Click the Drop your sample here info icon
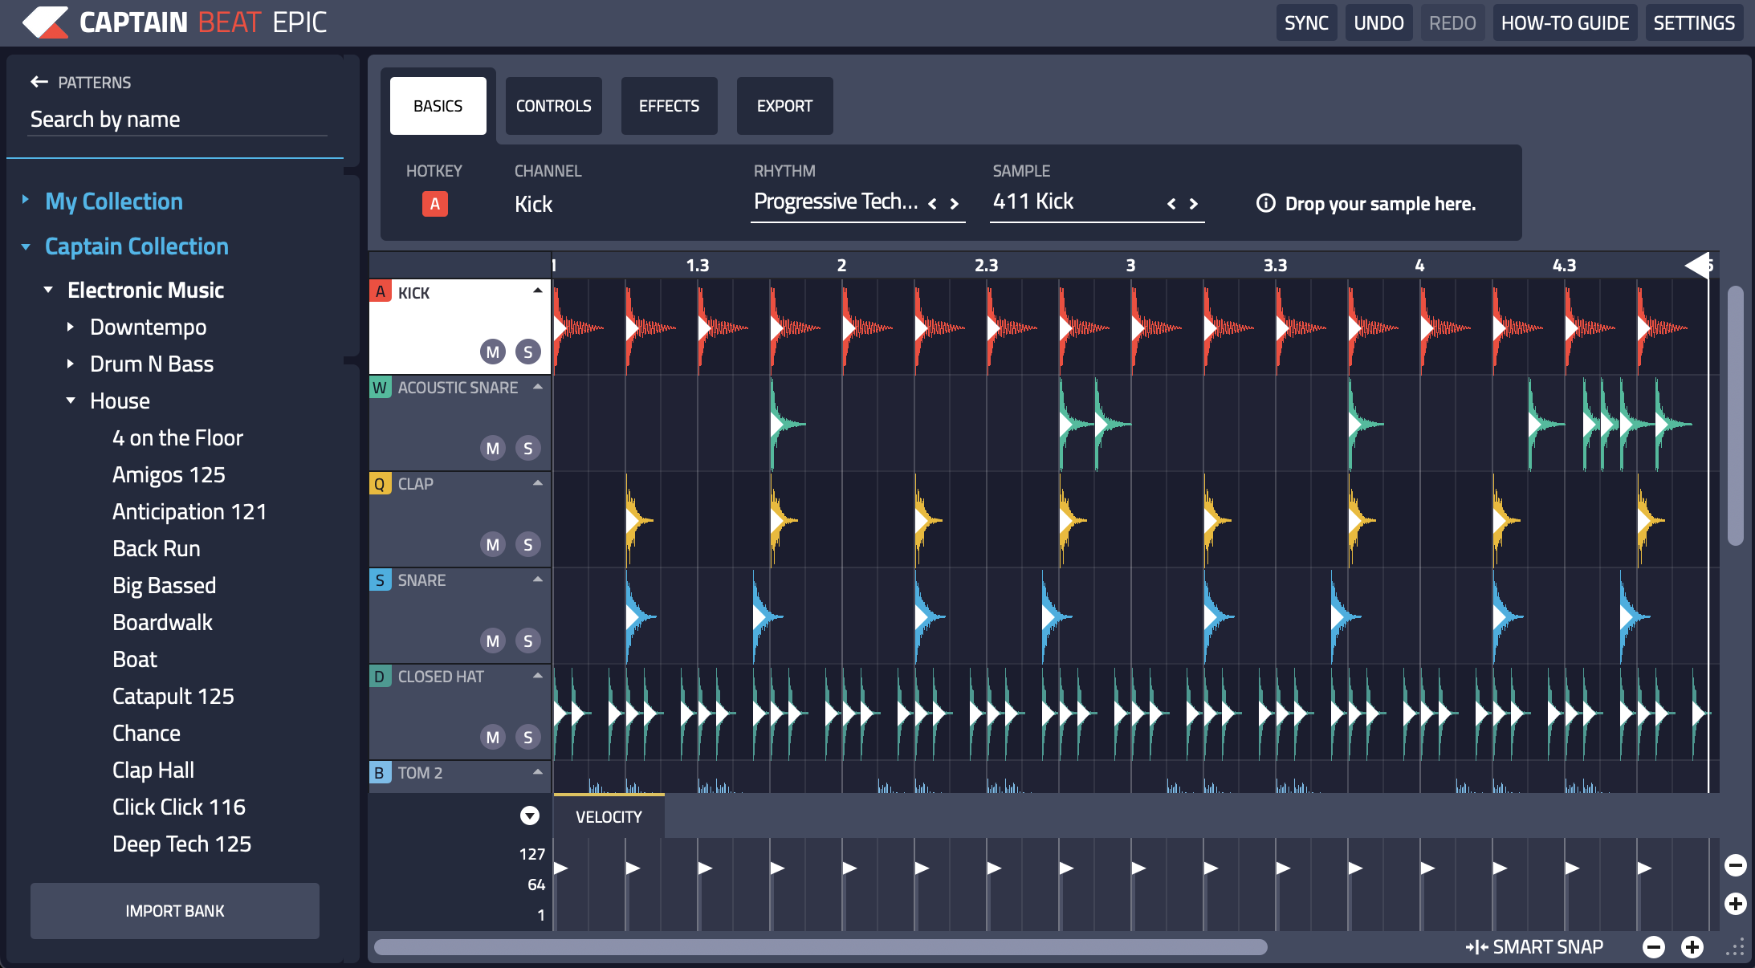Viewport: 1755px width, 968px height. [x=1266, y=204]
